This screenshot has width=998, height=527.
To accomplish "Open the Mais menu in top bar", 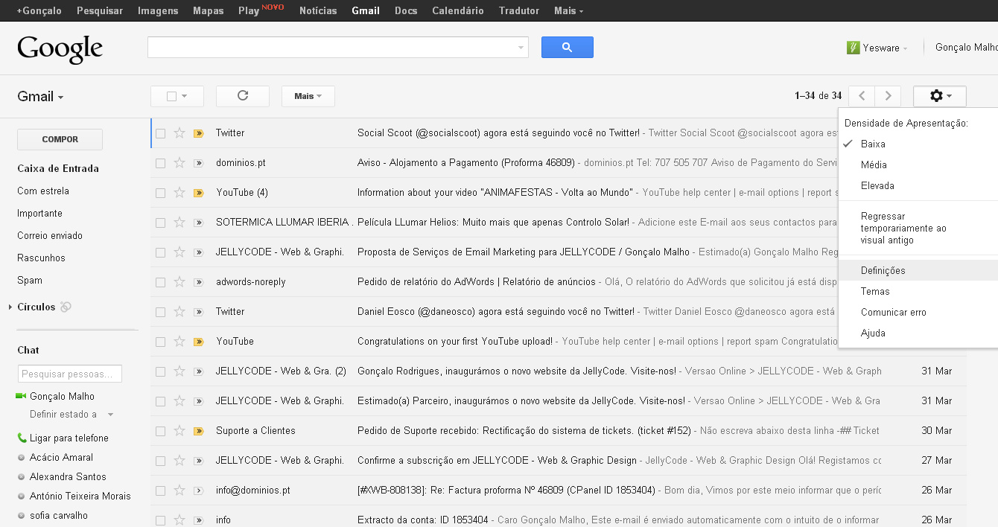I will (x=569, y=10).
